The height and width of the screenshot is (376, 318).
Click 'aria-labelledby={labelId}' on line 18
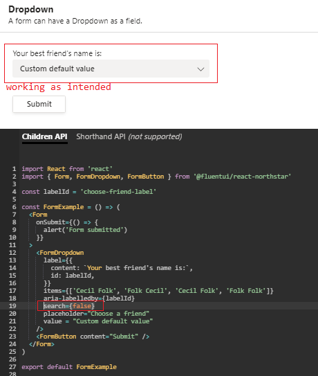tap(89, 298)
